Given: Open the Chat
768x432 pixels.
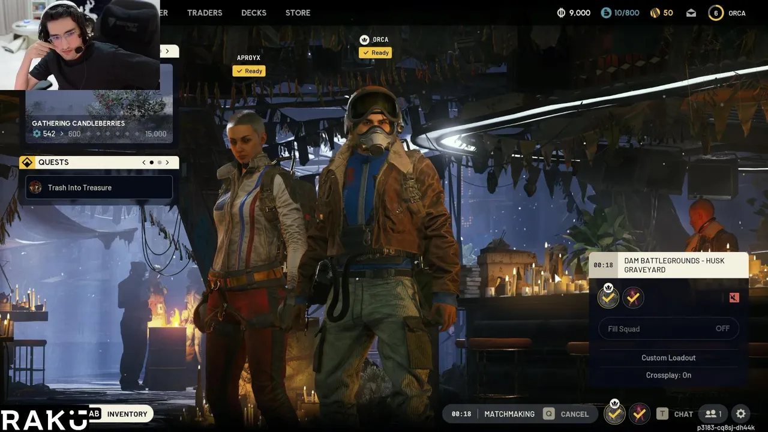Looking at the screenshot, I should pyautogui.click(x=683, y=414).
